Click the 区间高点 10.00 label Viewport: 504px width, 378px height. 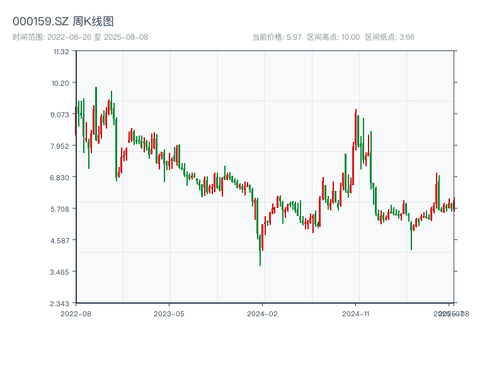(333, 37)
